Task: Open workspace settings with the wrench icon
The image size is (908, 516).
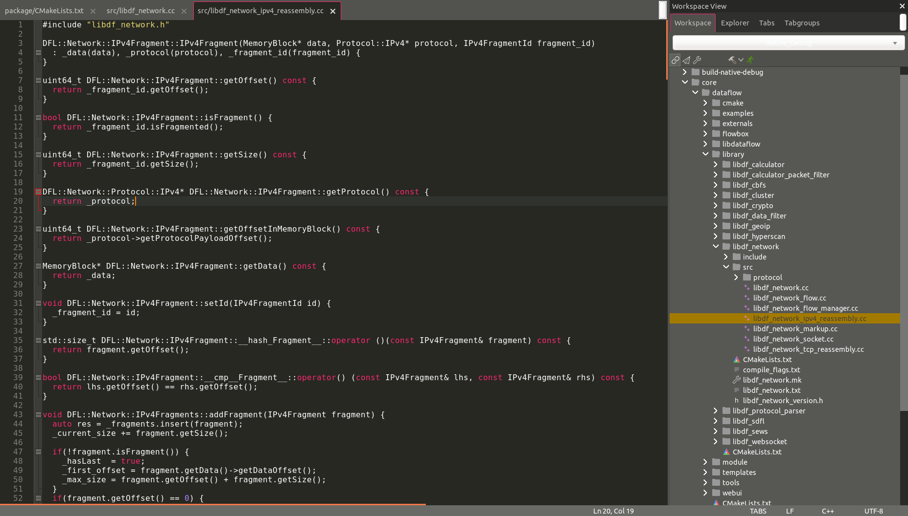Action: click(697, 60)
